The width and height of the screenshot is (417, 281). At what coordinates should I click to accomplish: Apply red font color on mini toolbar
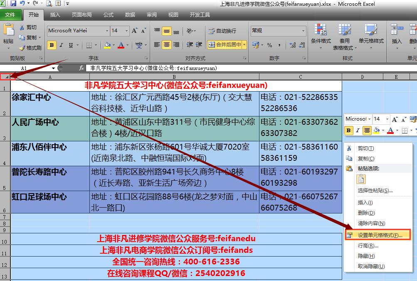click(390, 131)
